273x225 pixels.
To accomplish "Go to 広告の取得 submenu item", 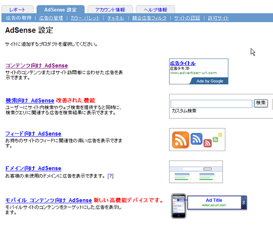I will (19, 18).
